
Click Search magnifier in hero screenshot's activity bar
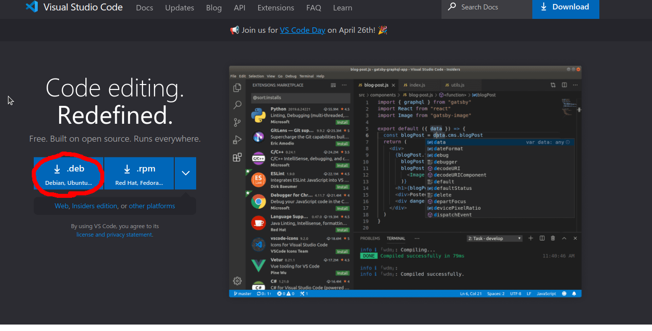click(237, 105)
